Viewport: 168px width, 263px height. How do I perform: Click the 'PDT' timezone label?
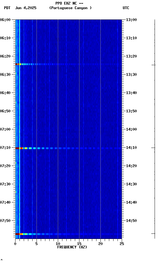coord(7,8)
